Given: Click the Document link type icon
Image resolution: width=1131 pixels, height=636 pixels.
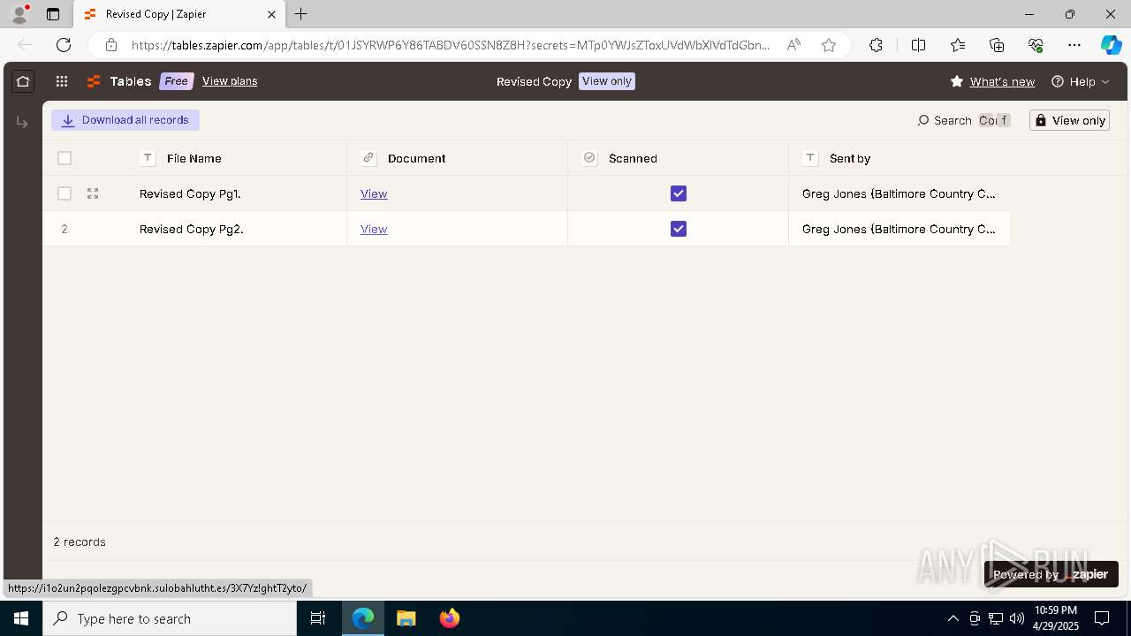Looking at the screenshot, I should 368,158.
